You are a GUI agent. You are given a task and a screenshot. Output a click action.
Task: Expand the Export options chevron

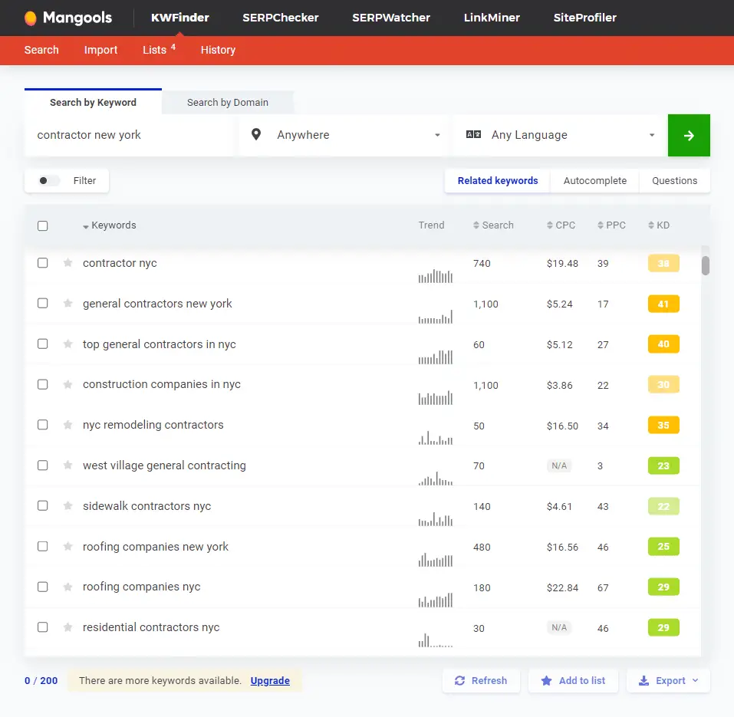[695, 680]
